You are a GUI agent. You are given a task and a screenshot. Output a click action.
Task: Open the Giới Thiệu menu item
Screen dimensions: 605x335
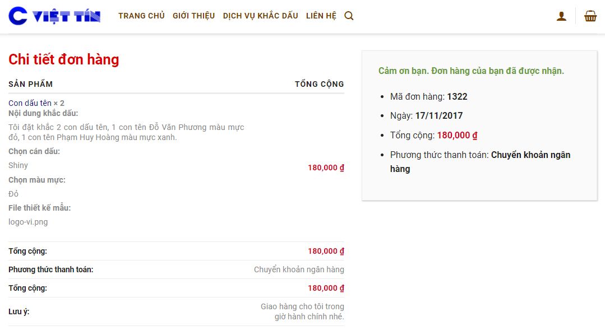click(x=193, y=16)
